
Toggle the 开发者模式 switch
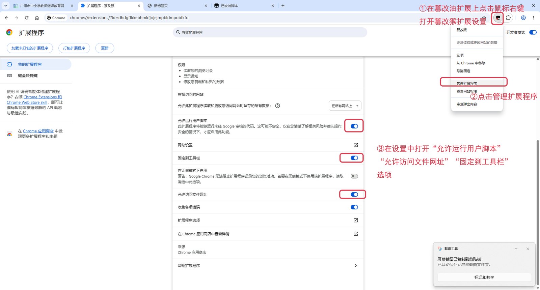pyautogui.click(x=533, y=32)
